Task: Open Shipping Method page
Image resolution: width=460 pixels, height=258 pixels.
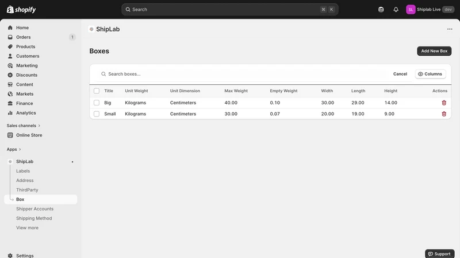Action: click(34, 218)
